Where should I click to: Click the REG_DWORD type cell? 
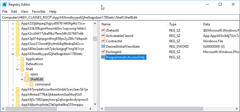tap(179, 47)
